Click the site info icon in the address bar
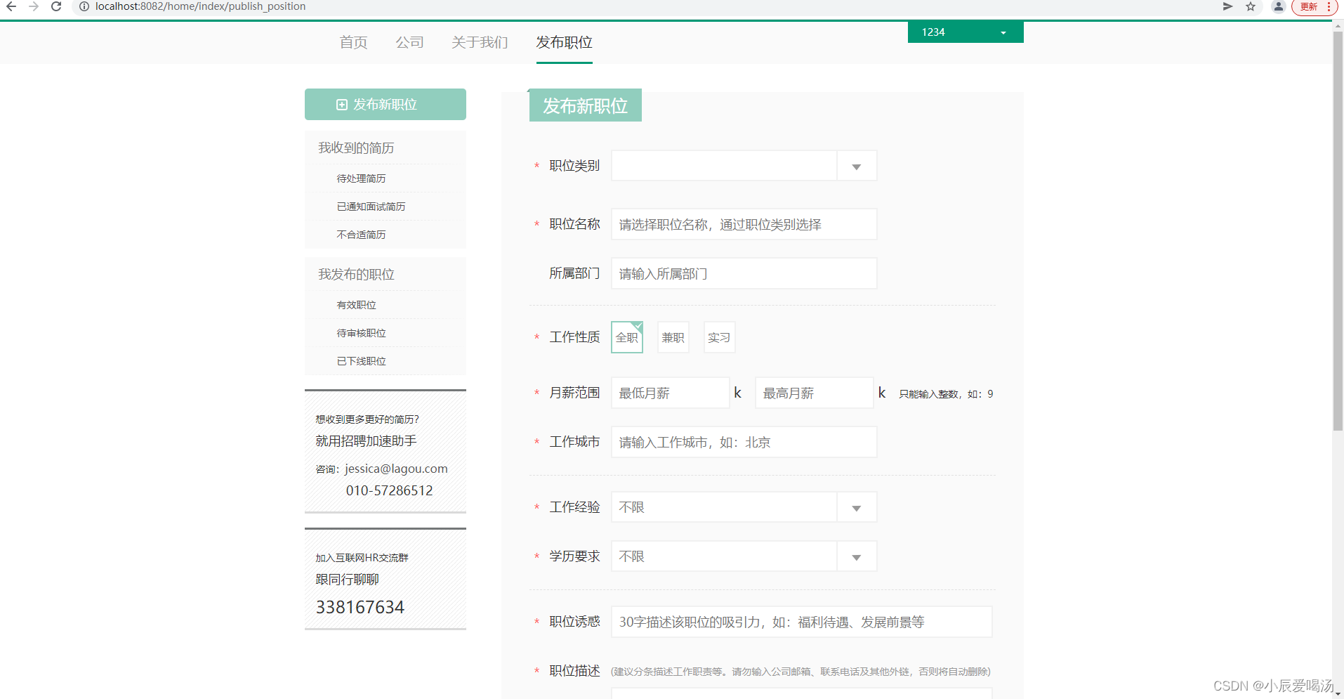Image resolution: width=1344 pixels, height=699 pixels. tap(84, 6)
